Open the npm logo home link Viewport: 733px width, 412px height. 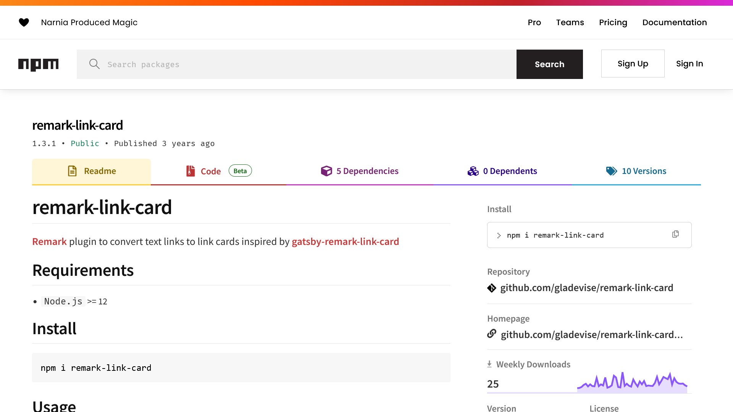[39, 64]
